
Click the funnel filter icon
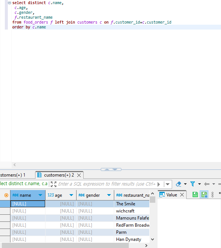[193, 184]
